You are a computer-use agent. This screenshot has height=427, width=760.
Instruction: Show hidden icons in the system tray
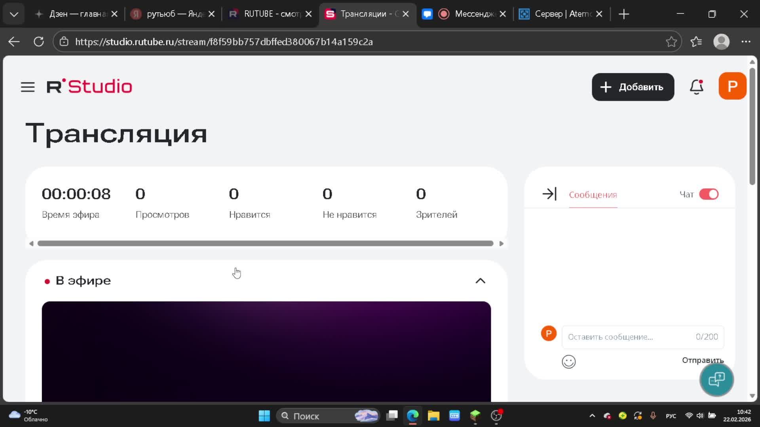point(593,416)
